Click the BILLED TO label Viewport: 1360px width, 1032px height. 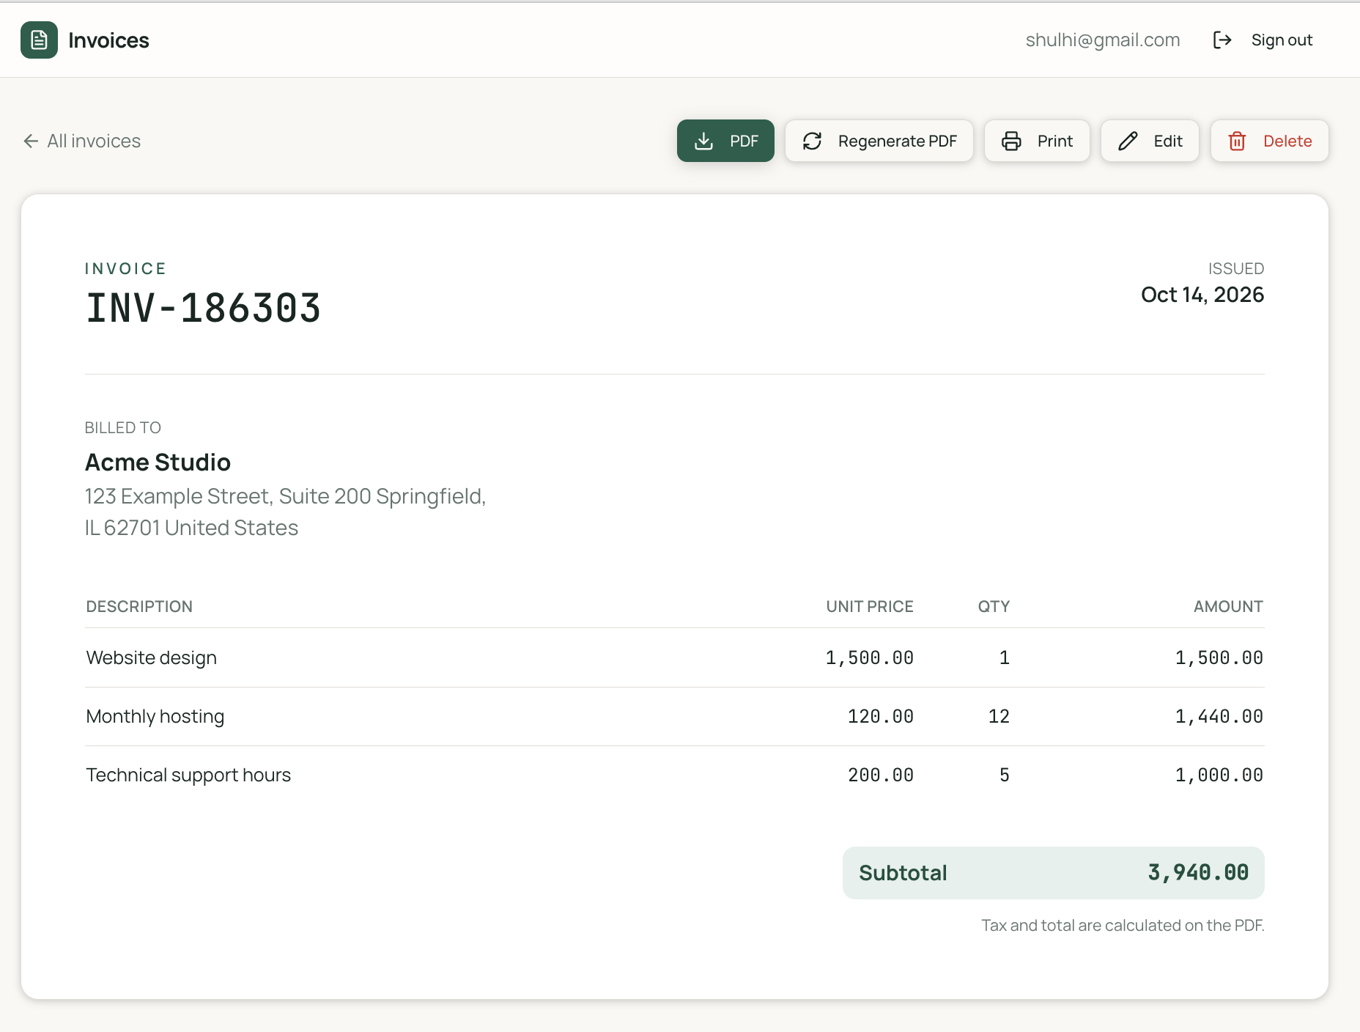point(123,427)
